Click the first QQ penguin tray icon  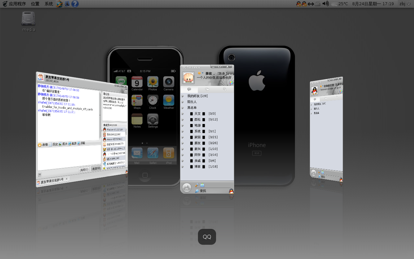click(299, 4)
